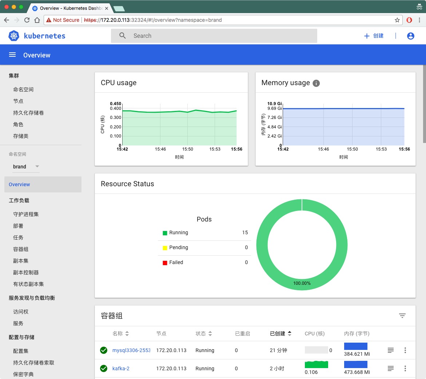Open the 创建 create button
This screenshot has width=426, height=379.
coord(374,36)
